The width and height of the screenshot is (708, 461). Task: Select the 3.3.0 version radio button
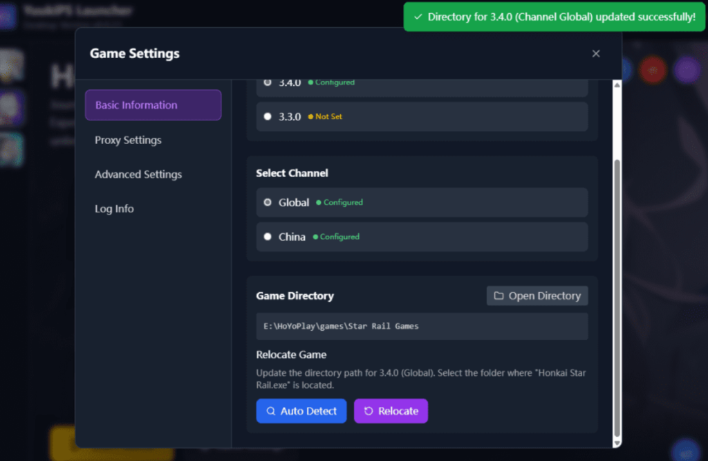pos(268,117)
